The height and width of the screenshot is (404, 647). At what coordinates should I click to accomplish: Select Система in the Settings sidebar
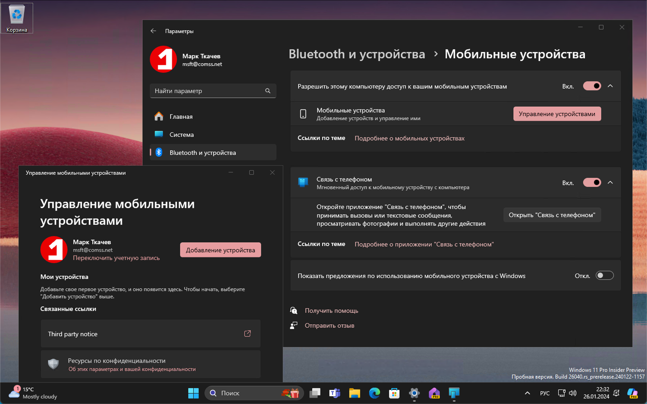click(x=213, y=134)
